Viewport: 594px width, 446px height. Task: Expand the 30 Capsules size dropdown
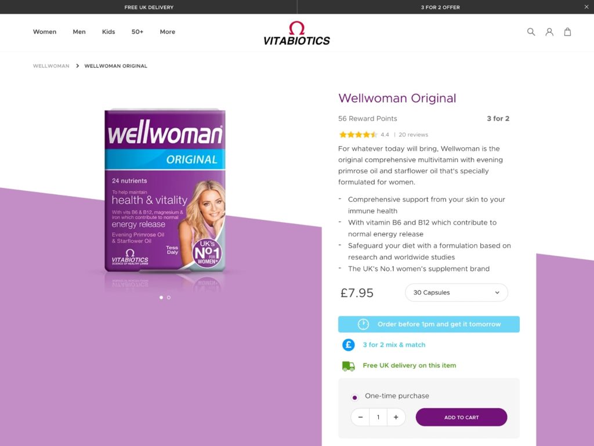457,293
